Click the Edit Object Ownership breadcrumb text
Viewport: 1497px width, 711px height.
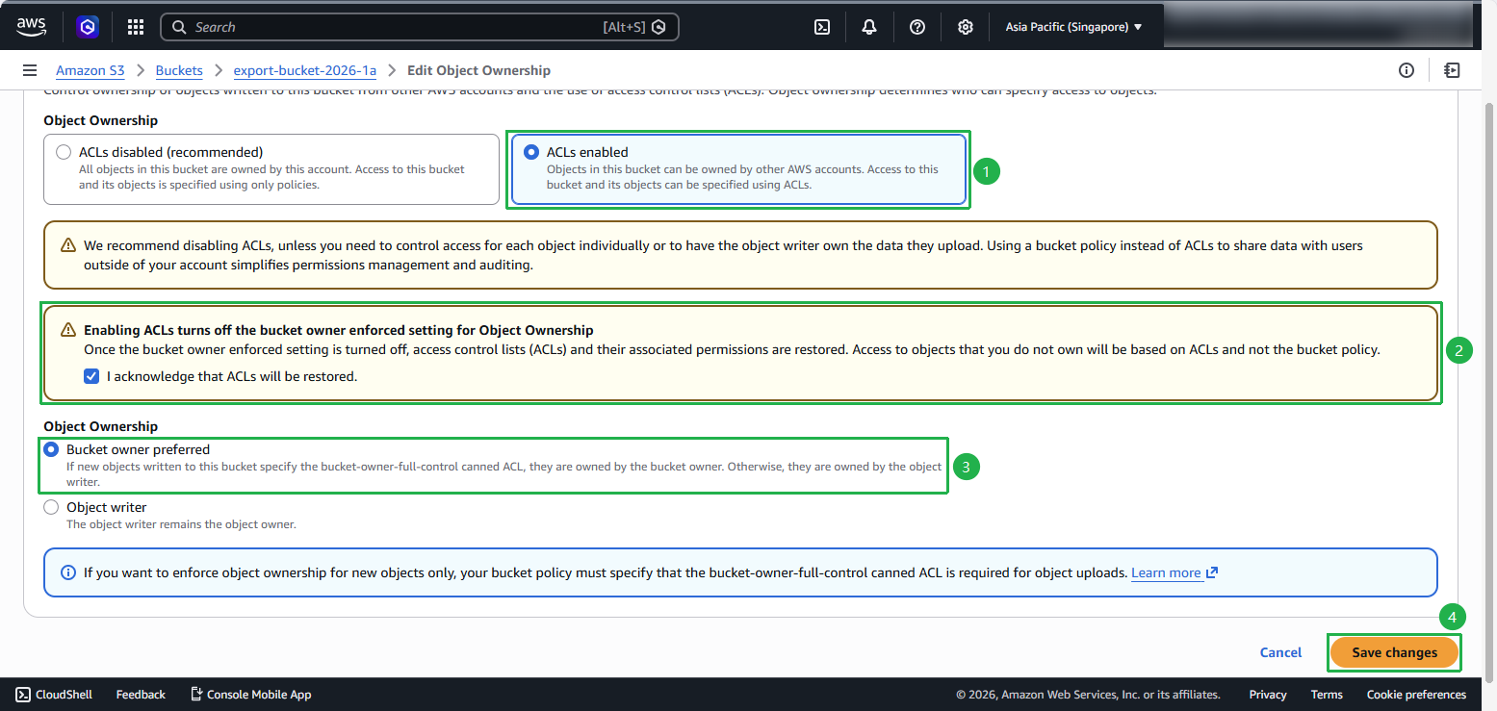pos(479,70)
